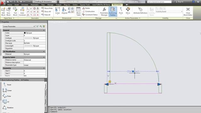
Task: Collapse the General properties section
Action: coord(44,30)
